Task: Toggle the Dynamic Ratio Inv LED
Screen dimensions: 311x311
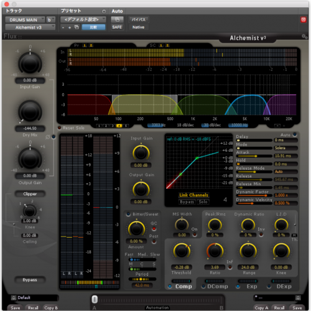Action: [261, 234]
